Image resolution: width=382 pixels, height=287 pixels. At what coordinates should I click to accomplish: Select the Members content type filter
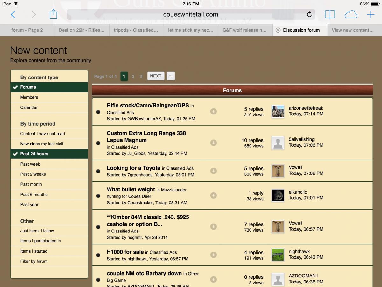(x=49, y=97)
